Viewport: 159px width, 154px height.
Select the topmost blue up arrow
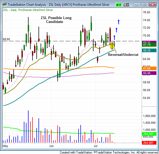pyautogui.click(x=119, y=22)
